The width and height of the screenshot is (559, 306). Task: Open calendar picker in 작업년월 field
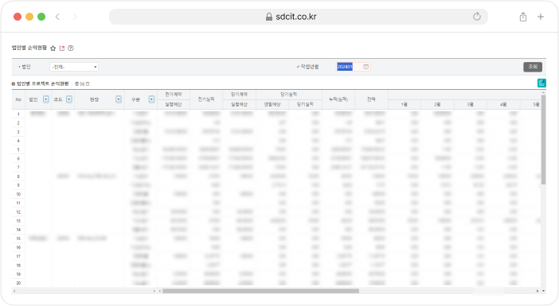(365, 67)
